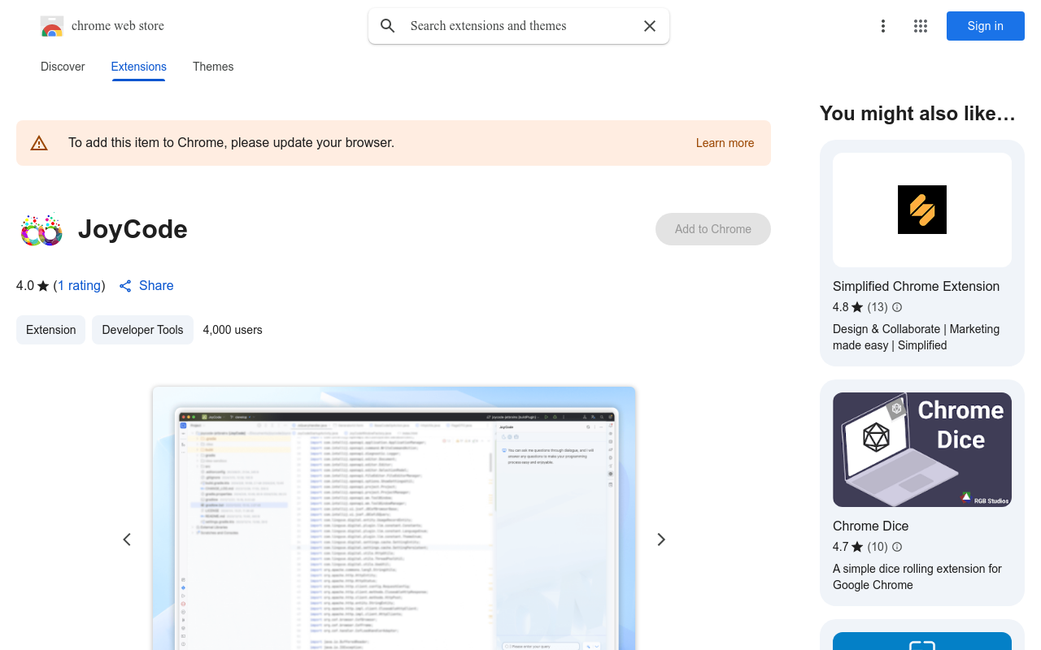Switch to the Discover tab
The width and height of the screenshot is (1041, 650).
point(63,67)
